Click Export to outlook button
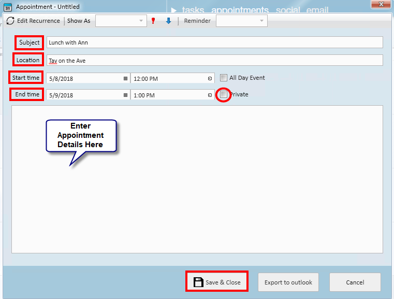This screenshot has width=394, height=299. (x=288, y=282)
